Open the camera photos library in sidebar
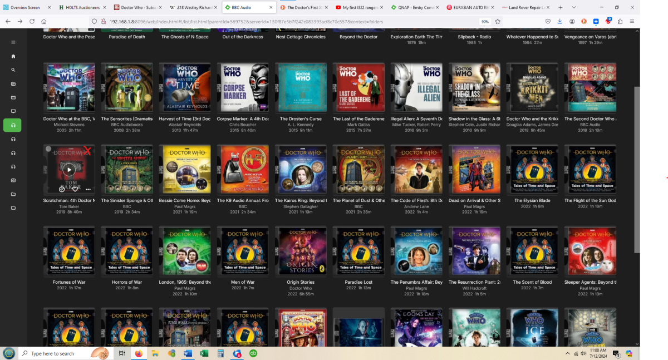The image size is (668, 360). pos(13,180)
